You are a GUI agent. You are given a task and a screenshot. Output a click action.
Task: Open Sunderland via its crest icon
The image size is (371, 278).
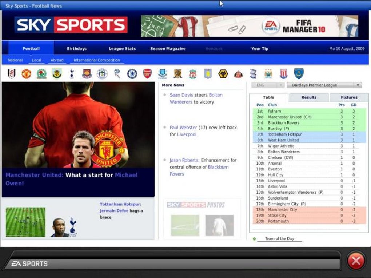point(238,74)
